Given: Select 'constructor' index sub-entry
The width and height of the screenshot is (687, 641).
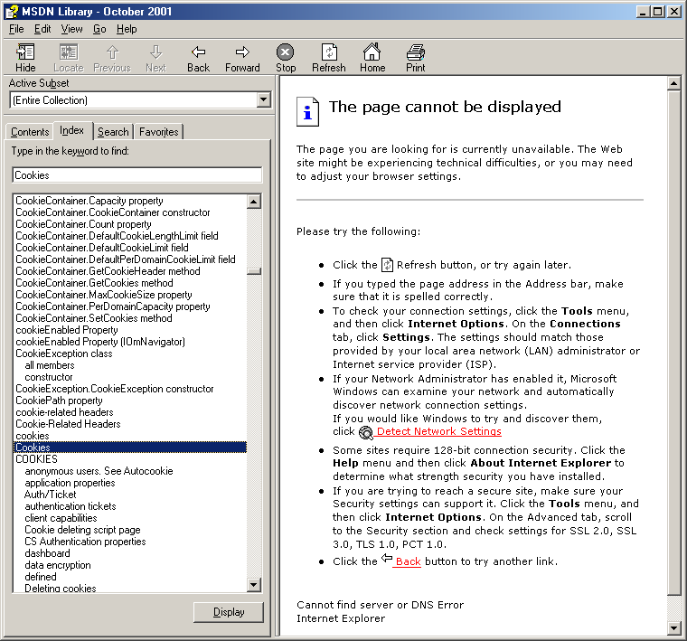Looking at the screenshot, I should pyautogui.click(x=49, y=377).
